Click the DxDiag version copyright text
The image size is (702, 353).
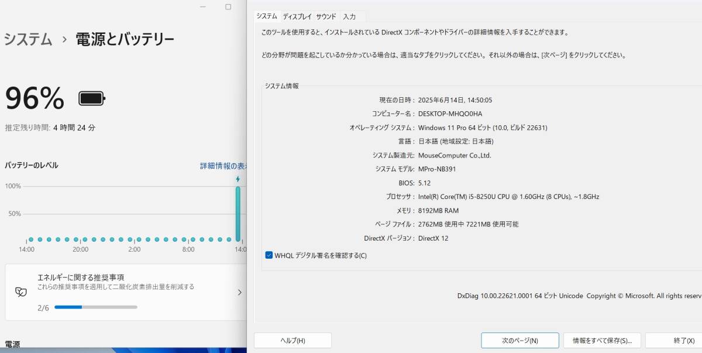(579, 296)
